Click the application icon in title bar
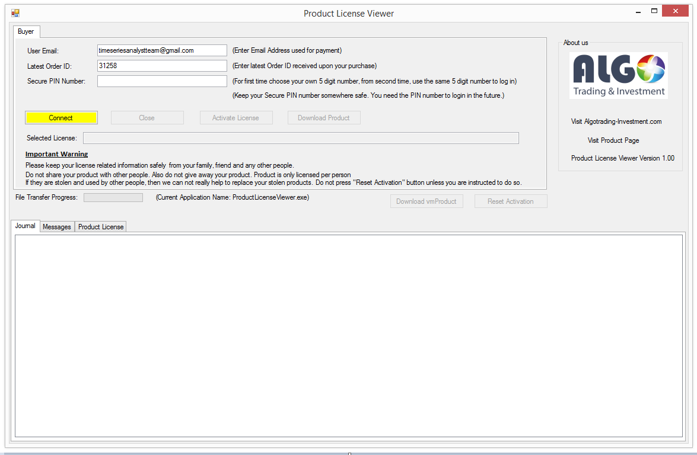This screenshot has width=697, height=455. (x=15, y=13)
